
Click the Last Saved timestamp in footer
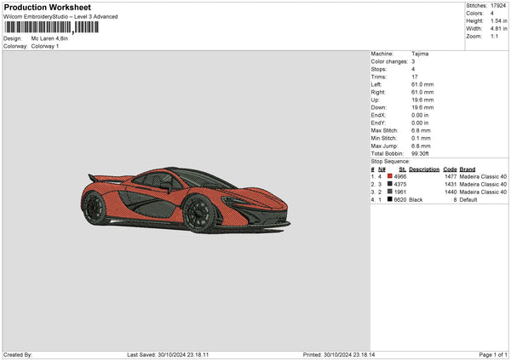(x=168, y=354)
